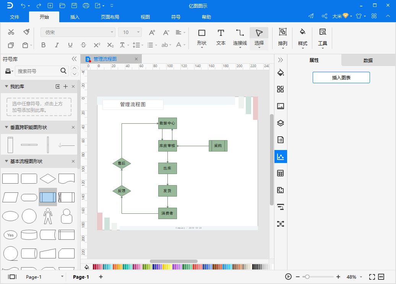Click the Save disk icon
Image resolution: width=396 pixels, height=284 pixels.
tap(74, 6)
